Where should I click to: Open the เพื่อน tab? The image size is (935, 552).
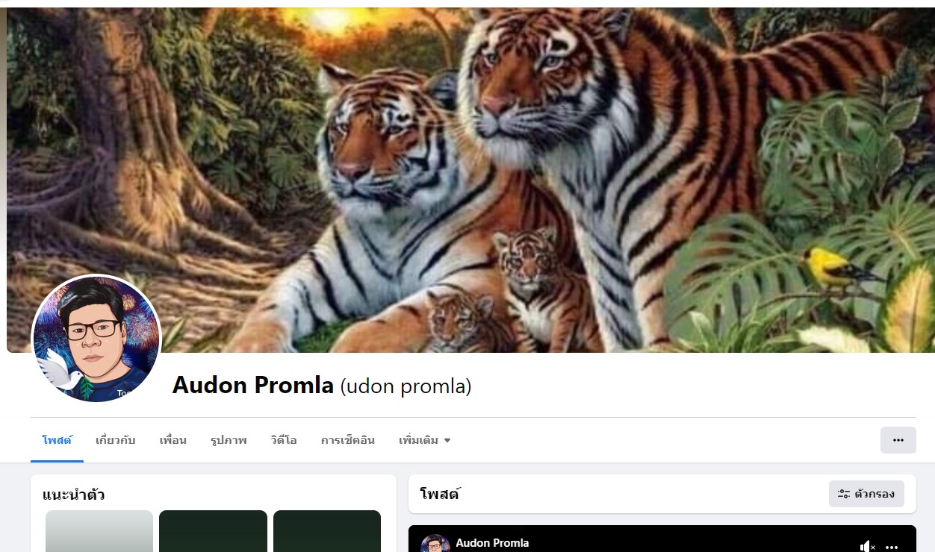pyautogui.click(x=173, y=440)
